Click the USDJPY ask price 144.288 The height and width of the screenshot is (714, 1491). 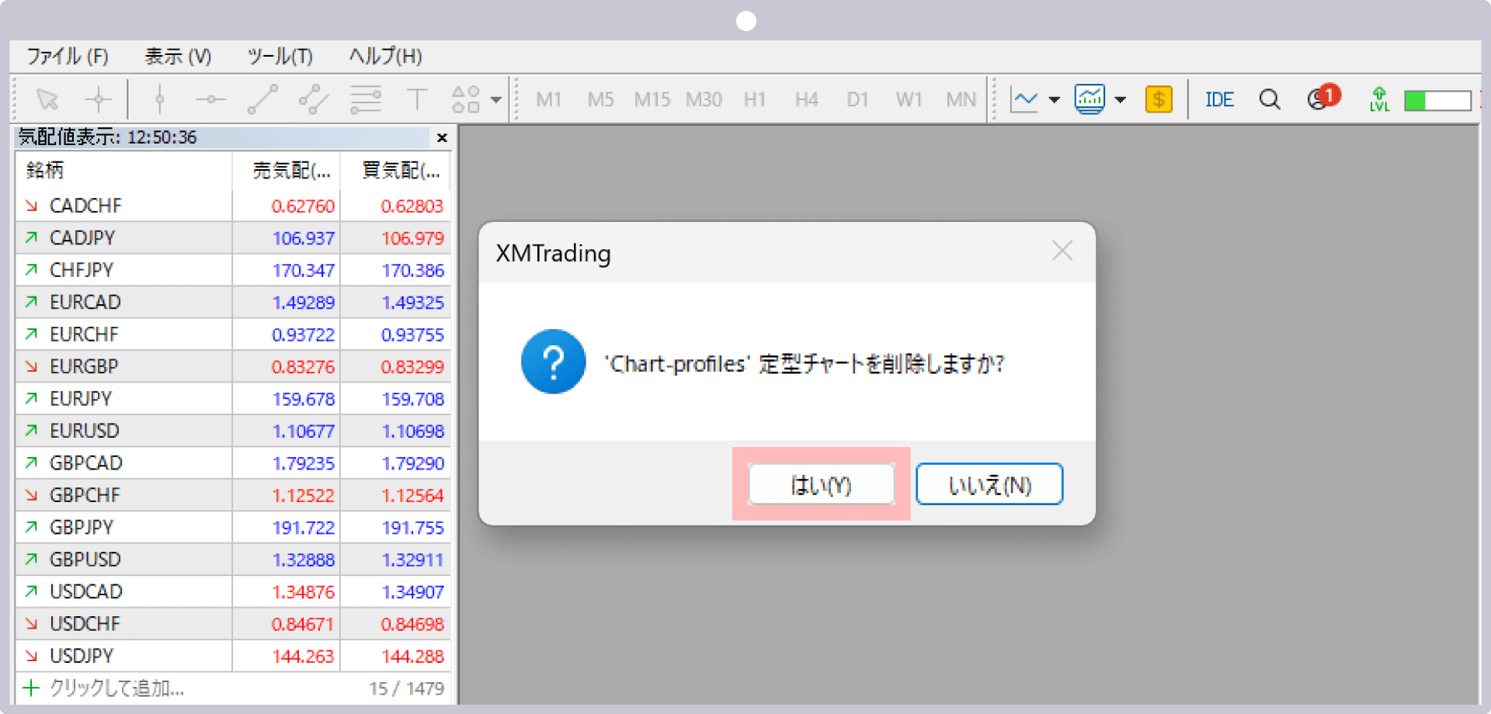412,657
